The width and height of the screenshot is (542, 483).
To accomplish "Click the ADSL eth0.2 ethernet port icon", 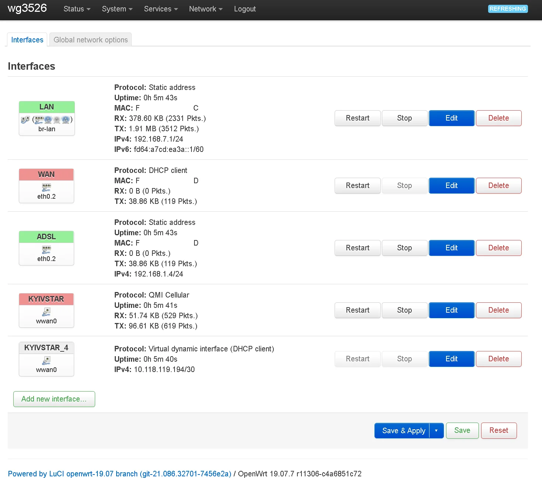I will (46, 250).
